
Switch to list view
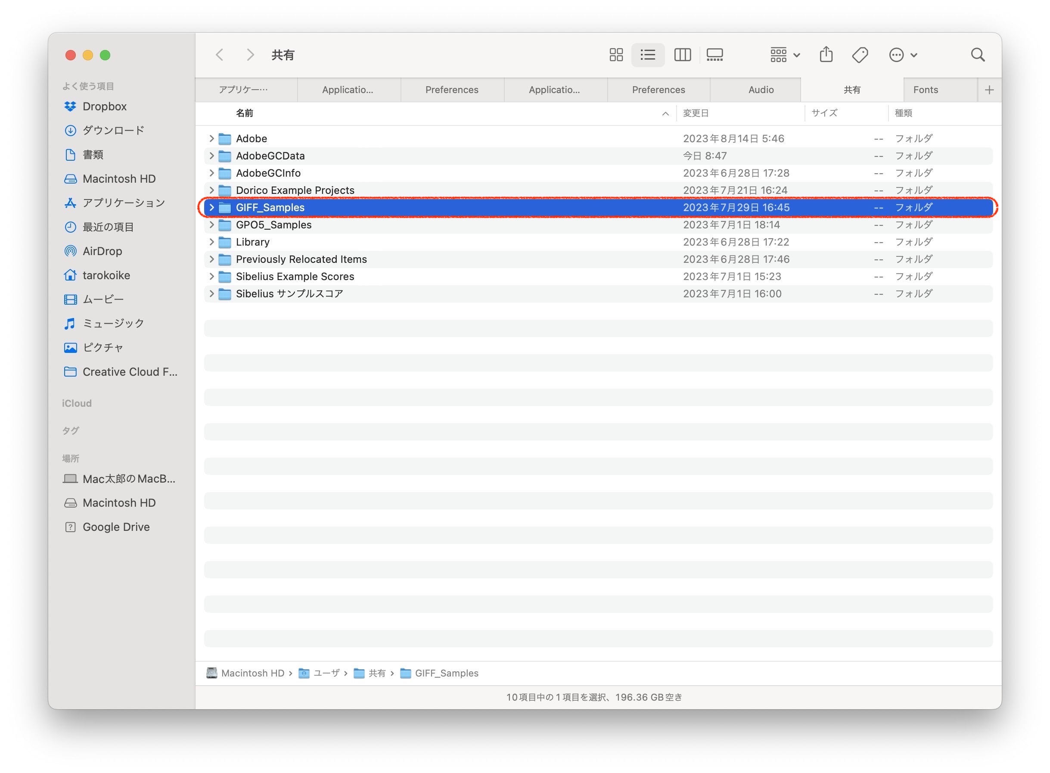click(x=648, y=55)
